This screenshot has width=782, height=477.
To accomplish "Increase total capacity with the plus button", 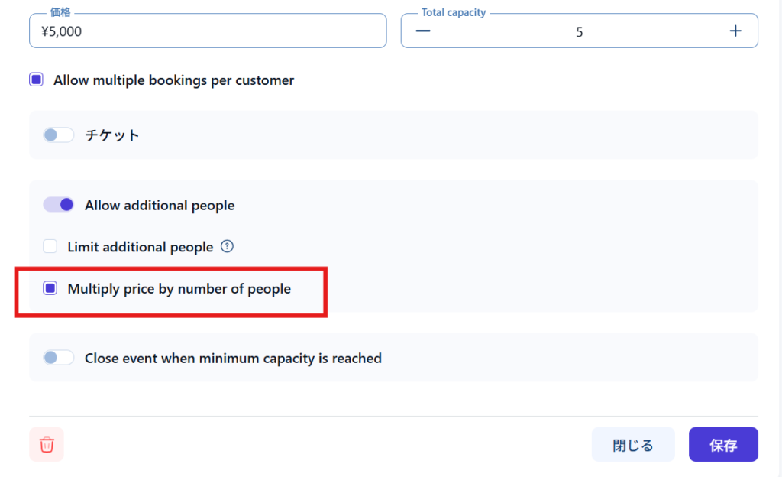I will tap(735, 31).
